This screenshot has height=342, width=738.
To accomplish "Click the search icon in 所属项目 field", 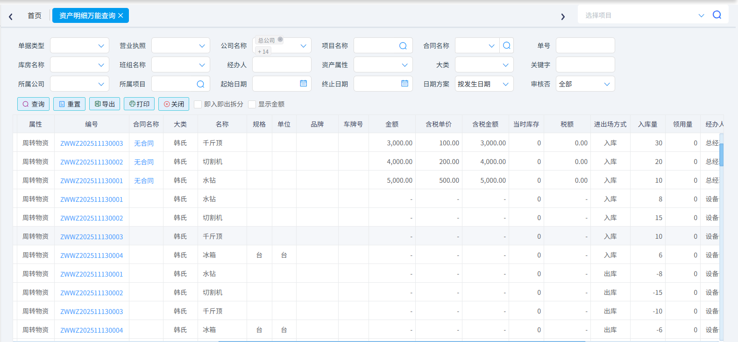I will click(x=200, y=84).
